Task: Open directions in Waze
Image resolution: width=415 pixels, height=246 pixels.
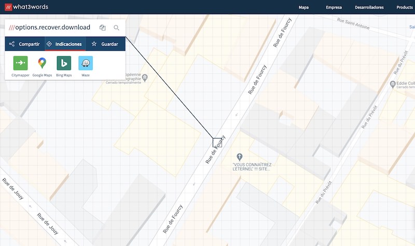Action: (86, 66)
